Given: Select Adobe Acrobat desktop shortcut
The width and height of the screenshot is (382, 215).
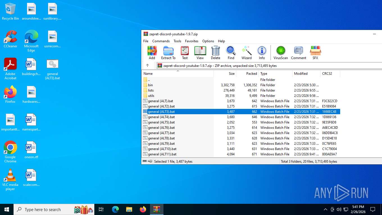Looking at the screenshot, I should 10,69.
